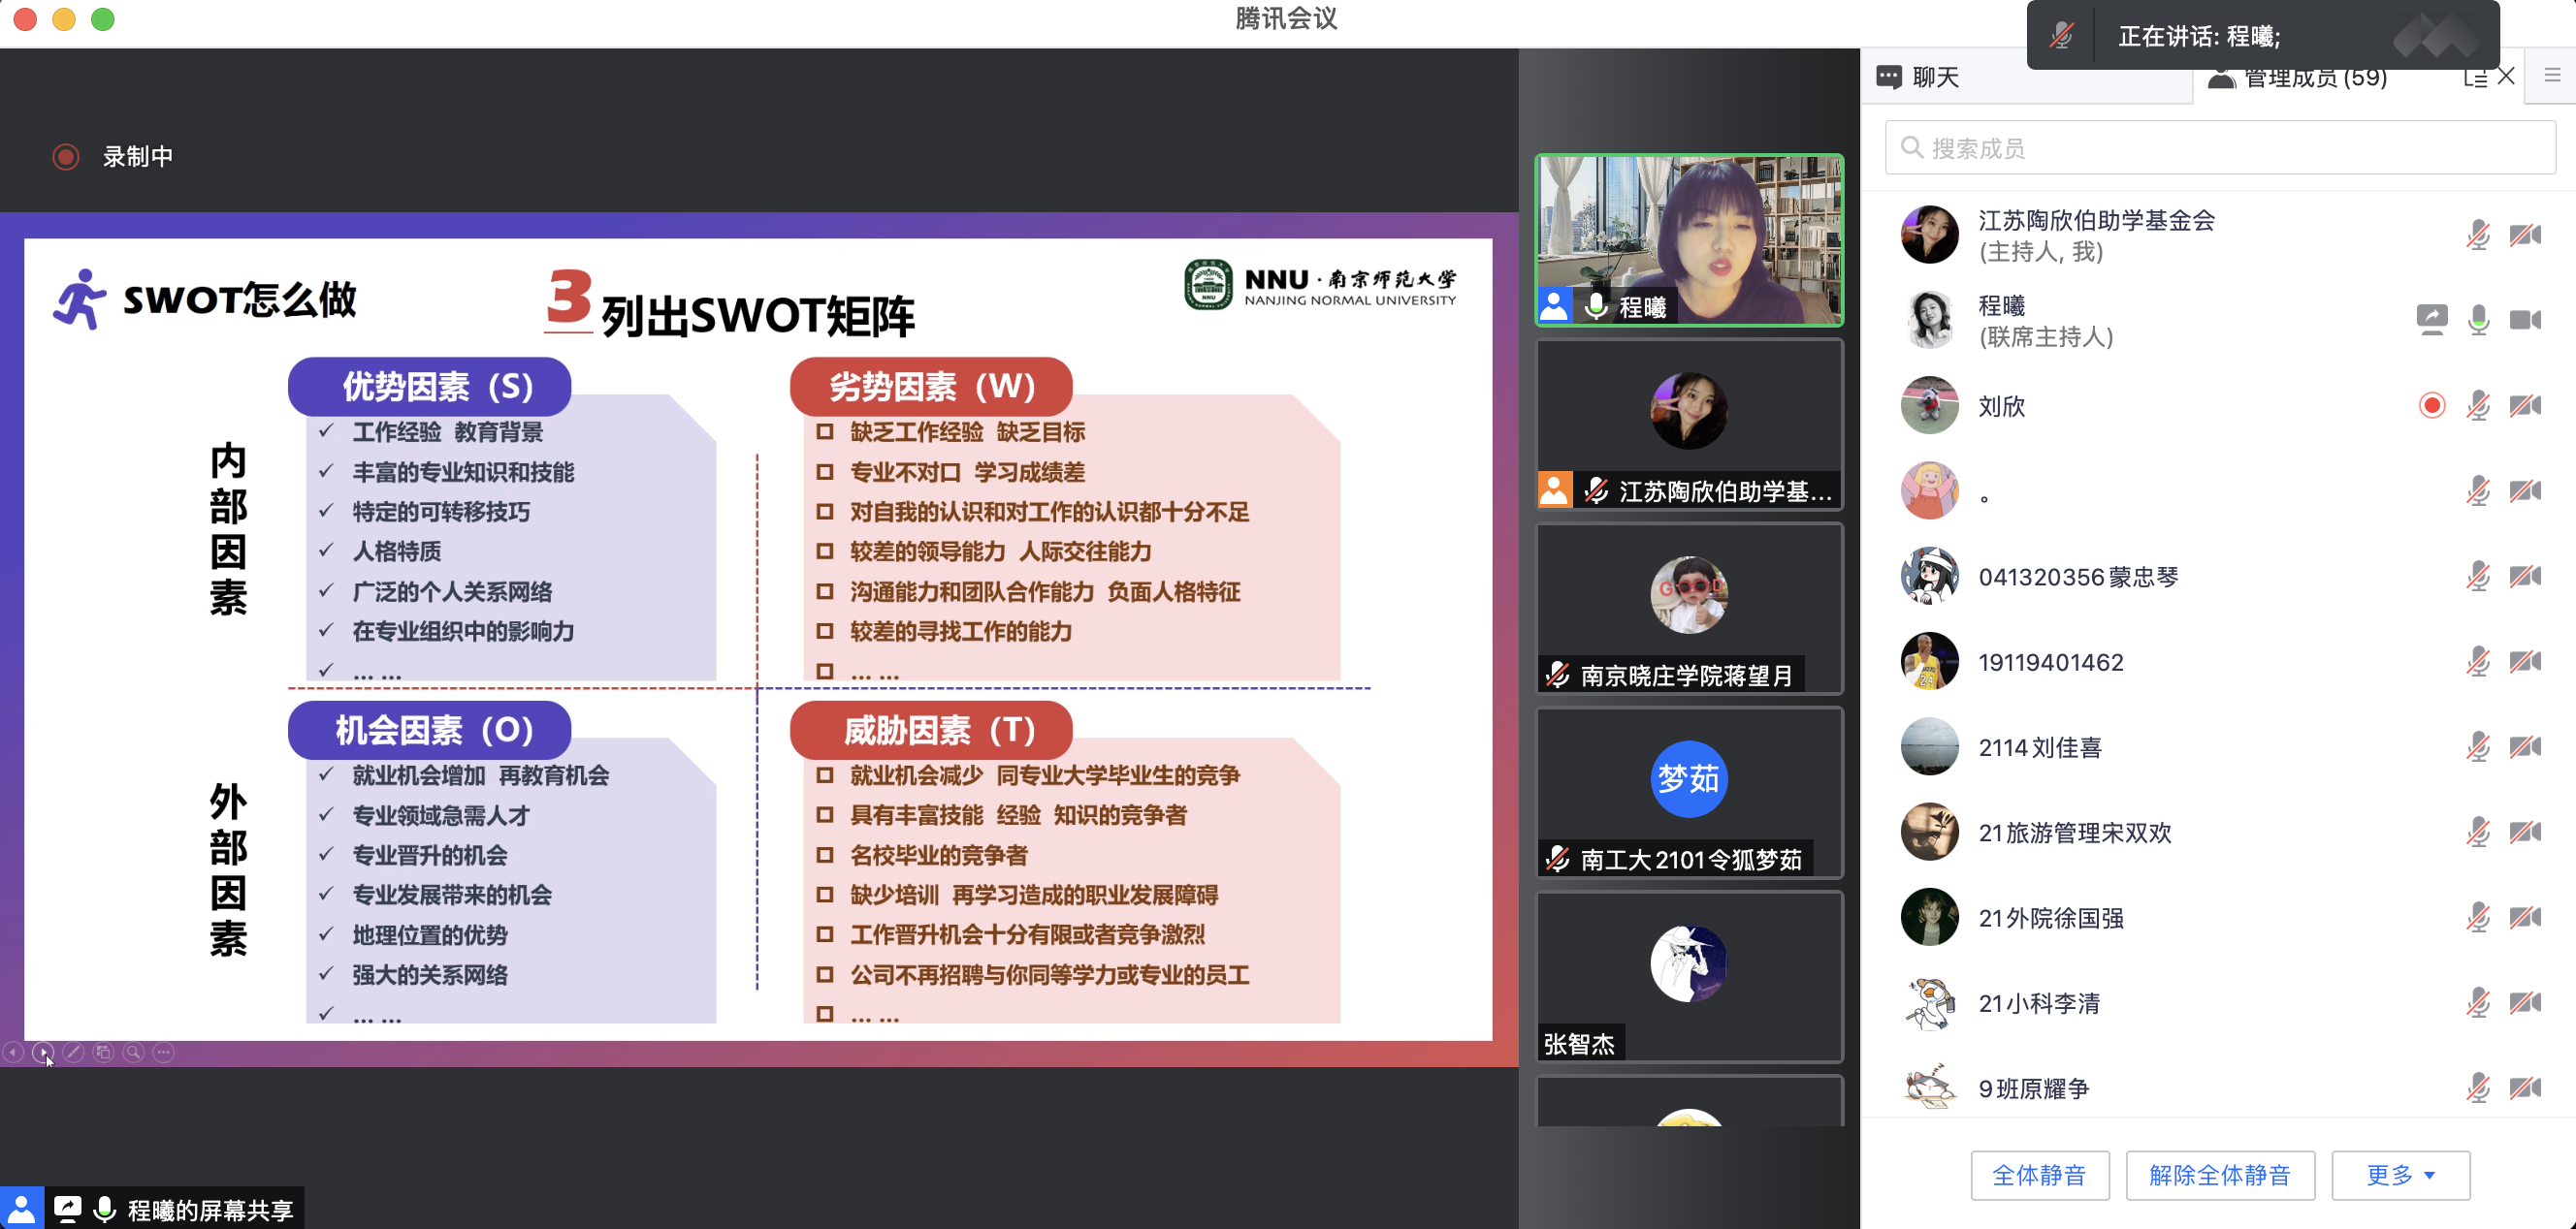Click the 搜索成员 search field
The image size is (2576, 1229).
(x=2220, y=148)
